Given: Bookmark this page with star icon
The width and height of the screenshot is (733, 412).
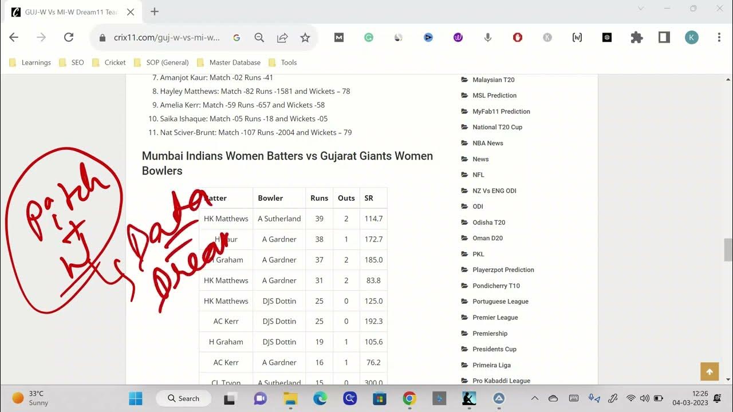Looking at the screenshot, I should click(x=305, y=37).
